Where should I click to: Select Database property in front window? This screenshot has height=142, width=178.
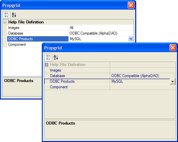[x=77, y=76]
